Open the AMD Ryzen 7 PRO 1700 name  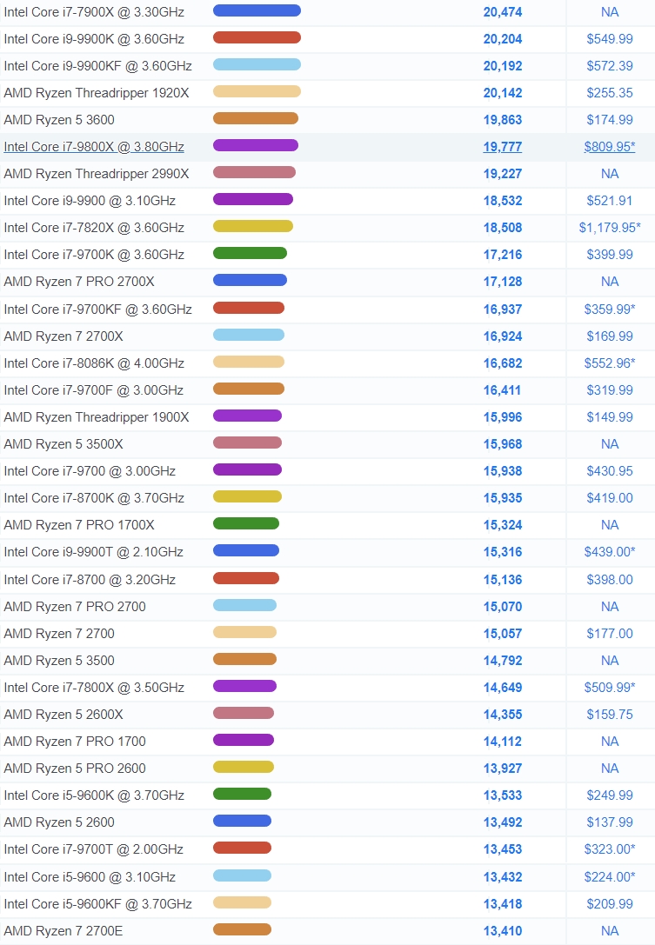click(x=75, y=742)
